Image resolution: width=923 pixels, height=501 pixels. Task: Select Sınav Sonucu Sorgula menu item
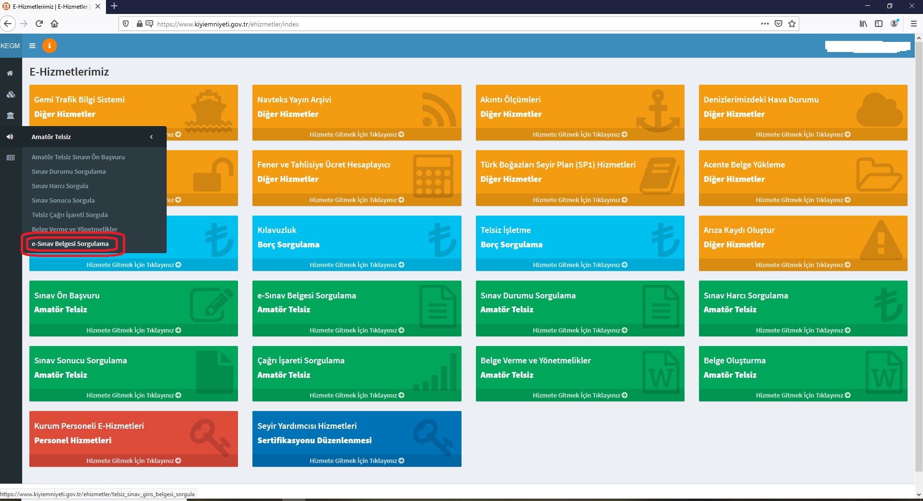coord(63,200)
